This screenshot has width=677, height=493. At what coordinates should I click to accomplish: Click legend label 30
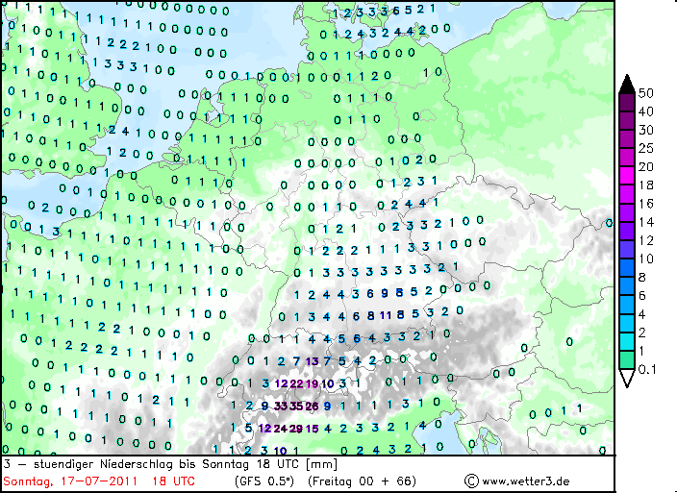pos(646,131)
